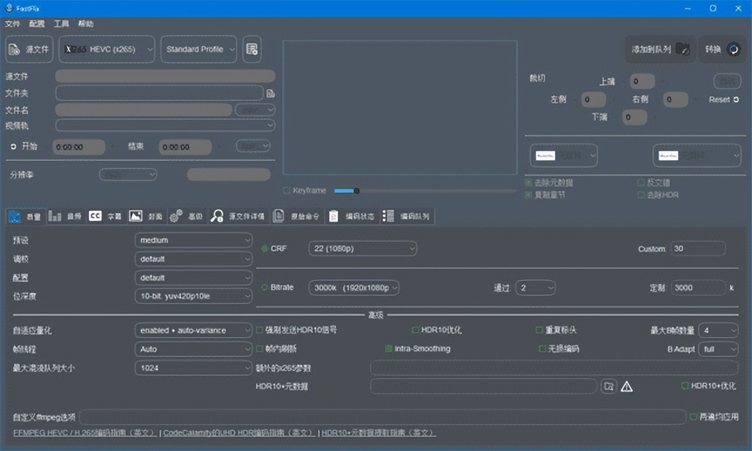Toggle the Intra-Smoothing checkbox

[x=388, y=349]
